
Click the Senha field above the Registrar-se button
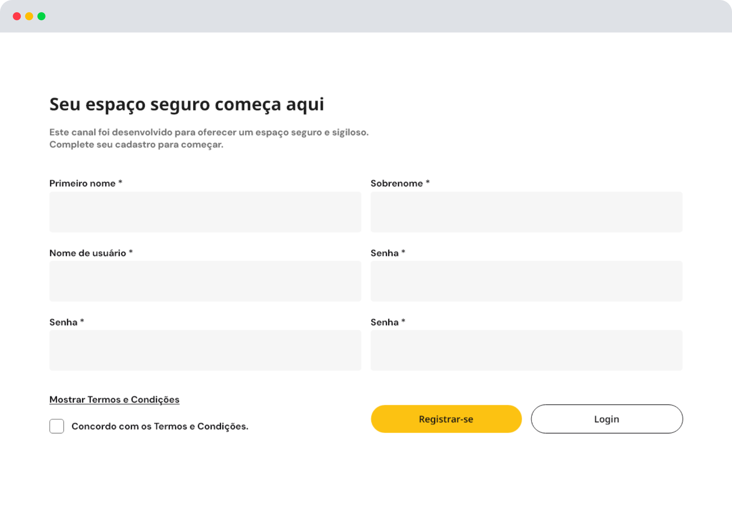pyautogui.click(x=526, y=350)
